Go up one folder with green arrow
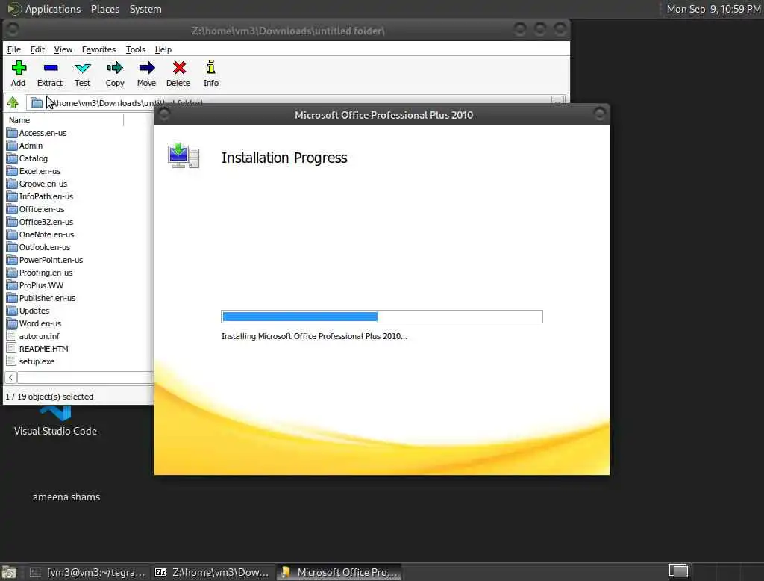This screenshot has height=581, width=764. tap(13, 102)
